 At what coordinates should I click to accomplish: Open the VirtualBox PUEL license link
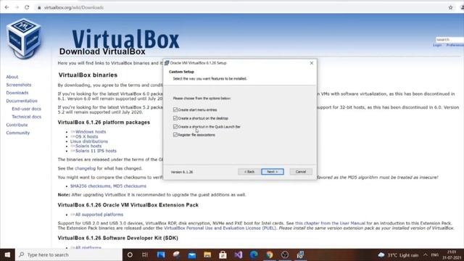click(x=220, y=228)
